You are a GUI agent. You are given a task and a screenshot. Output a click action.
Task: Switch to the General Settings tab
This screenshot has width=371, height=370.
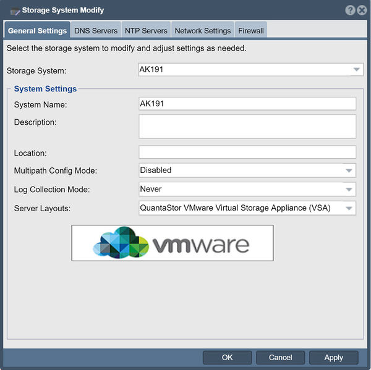click(x=37, y=31)
